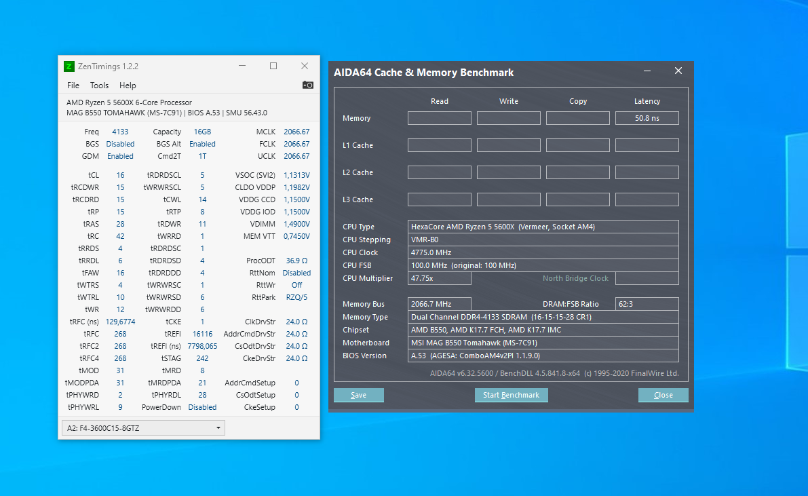Click the RttPark value RZQ/5
This screenshot has height=496, width=808.
pos(297,297)
